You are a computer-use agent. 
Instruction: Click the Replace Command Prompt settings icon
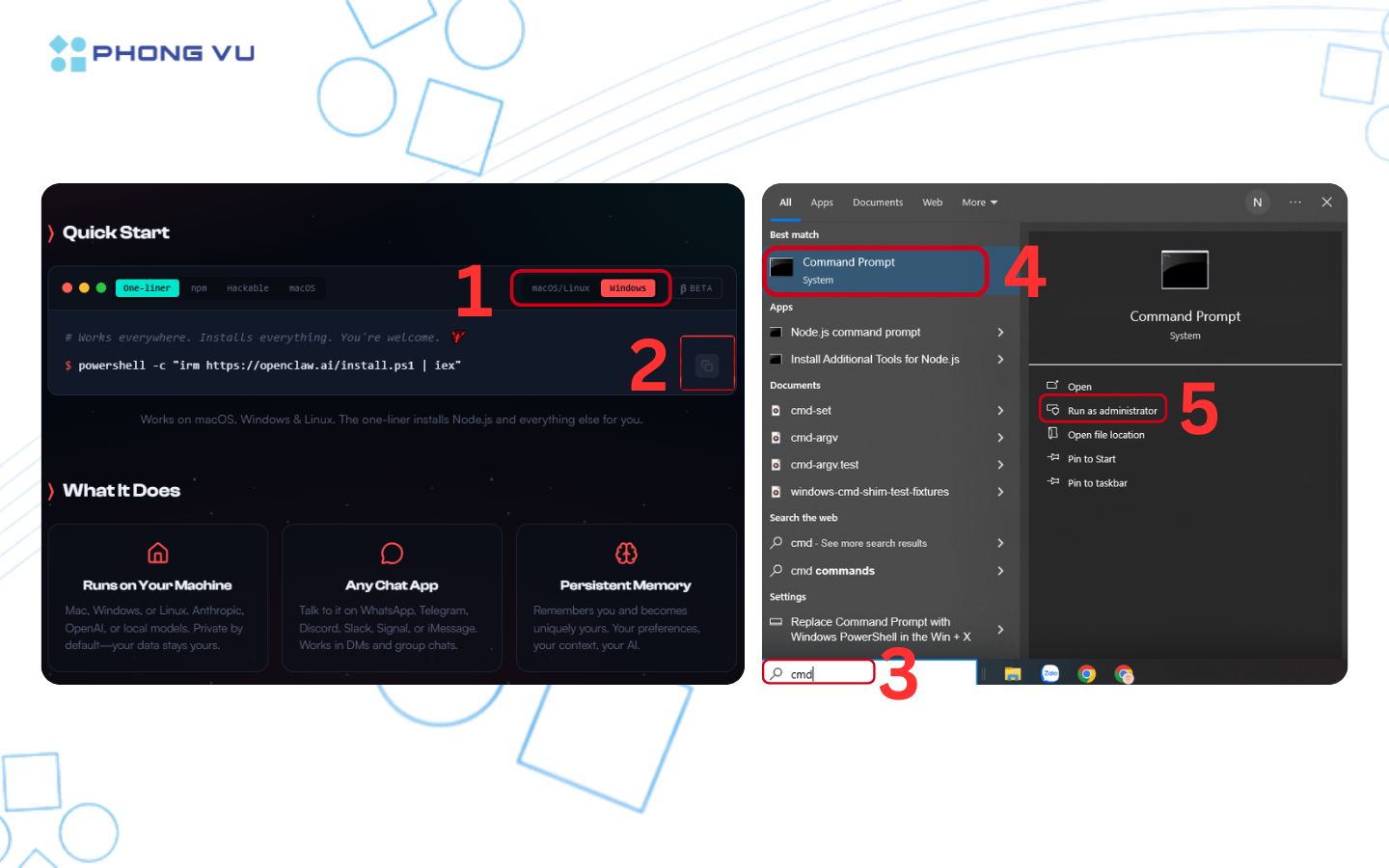coord(776,622)
